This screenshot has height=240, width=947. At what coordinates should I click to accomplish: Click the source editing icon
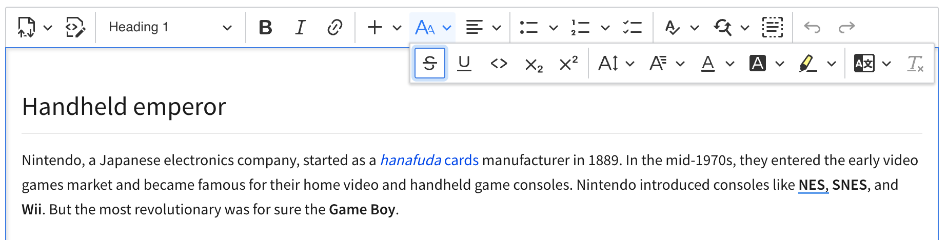75,27
